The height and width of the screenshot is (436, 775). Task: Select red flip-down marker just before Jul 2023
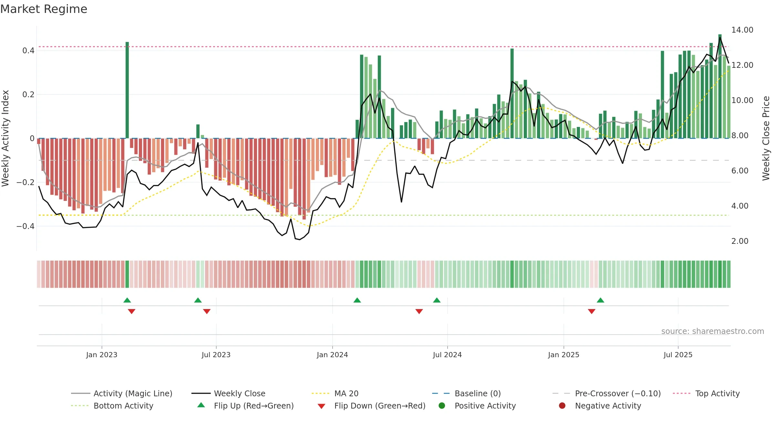pyautogui.click(x=207, y=311)
